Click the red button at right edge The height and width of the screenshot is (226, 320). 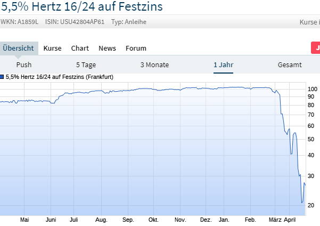(x=315, y=48)
